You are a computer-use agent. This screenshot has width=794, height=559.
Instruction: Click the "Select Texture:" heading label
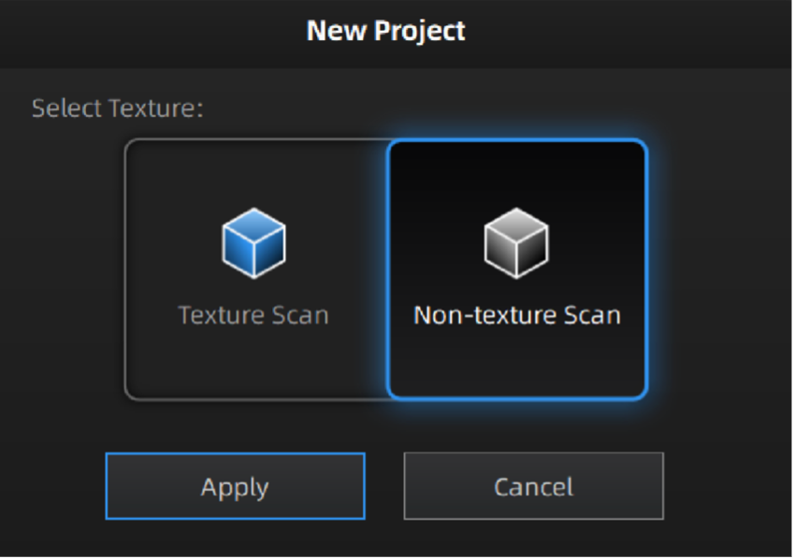tap(118, 107)
